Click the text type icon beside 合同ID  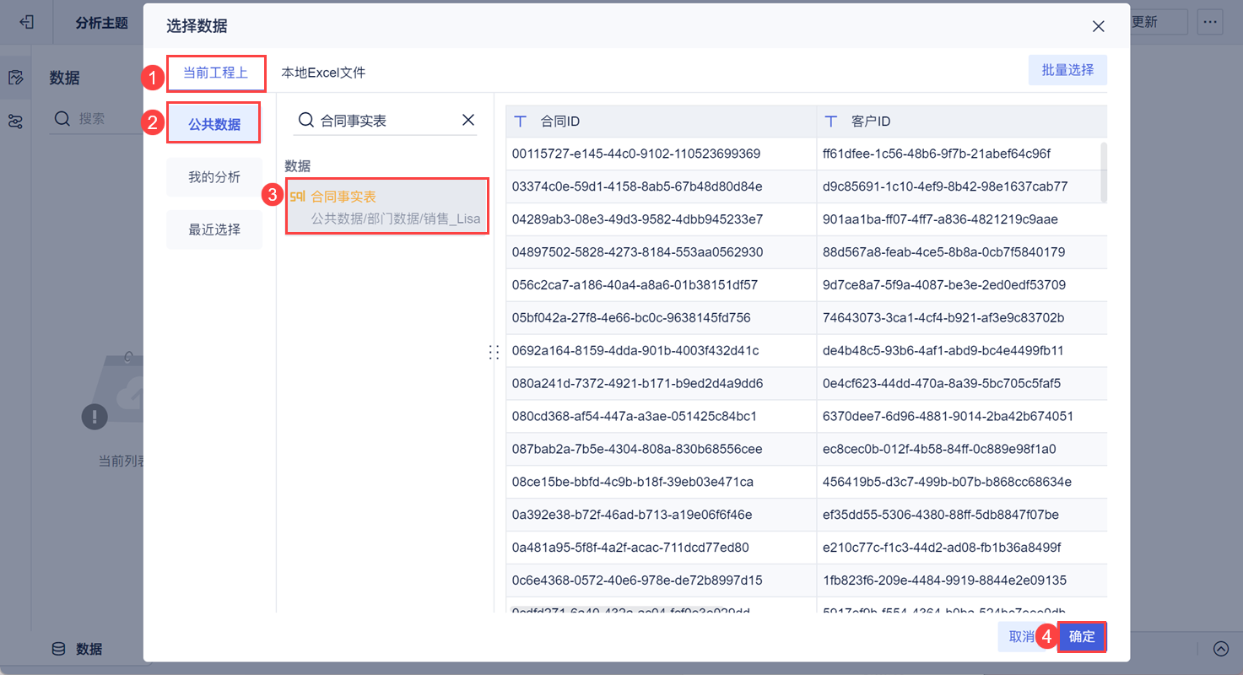point(521,121)
